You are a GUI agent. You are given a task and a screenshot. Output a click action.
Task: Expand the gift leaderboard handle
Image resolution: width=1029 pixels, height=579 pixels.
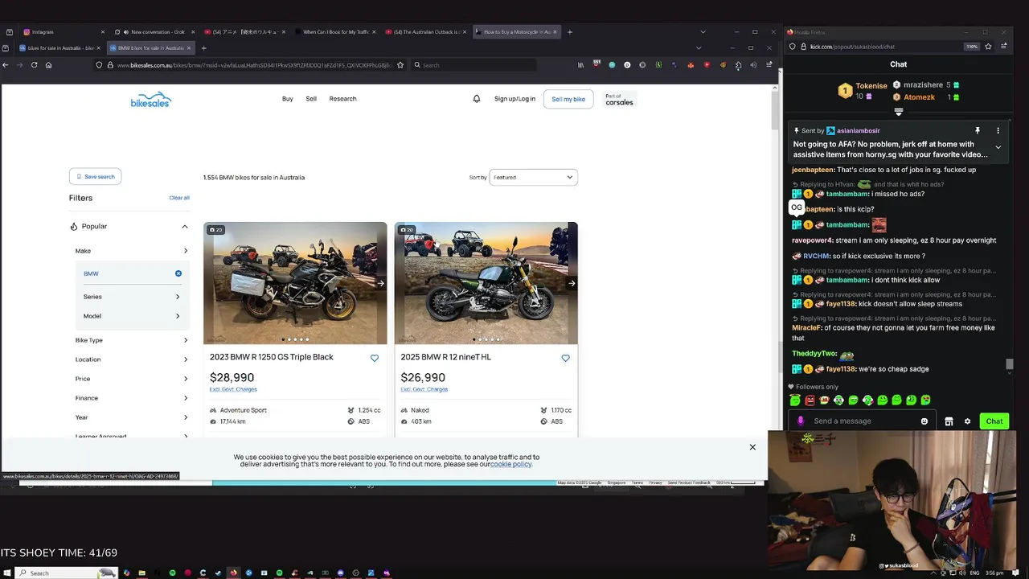pyautogui.click(x=899, y=112)
